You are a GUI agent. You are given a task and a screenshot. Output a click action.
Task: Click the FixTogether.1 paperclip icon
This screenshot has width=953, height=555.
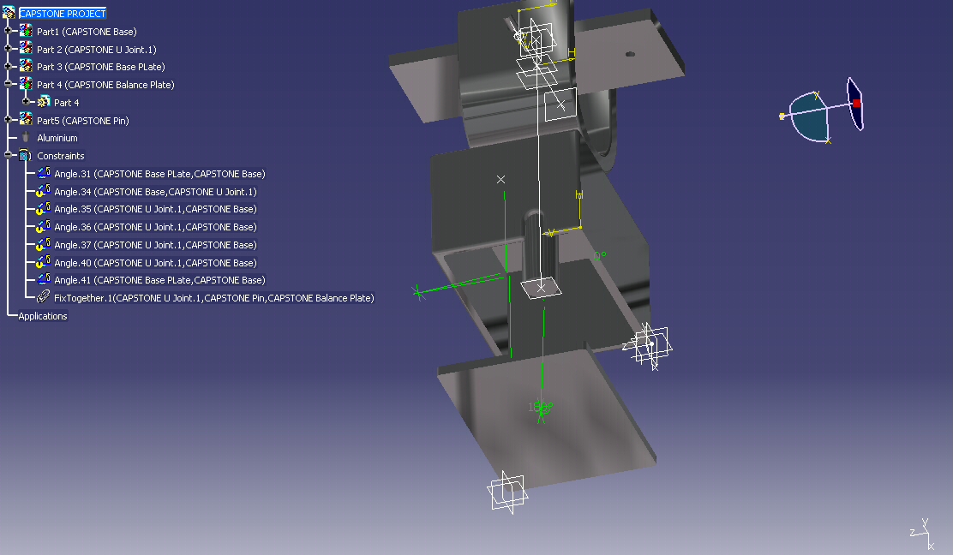pyautogui.click(x=44, y=298)
